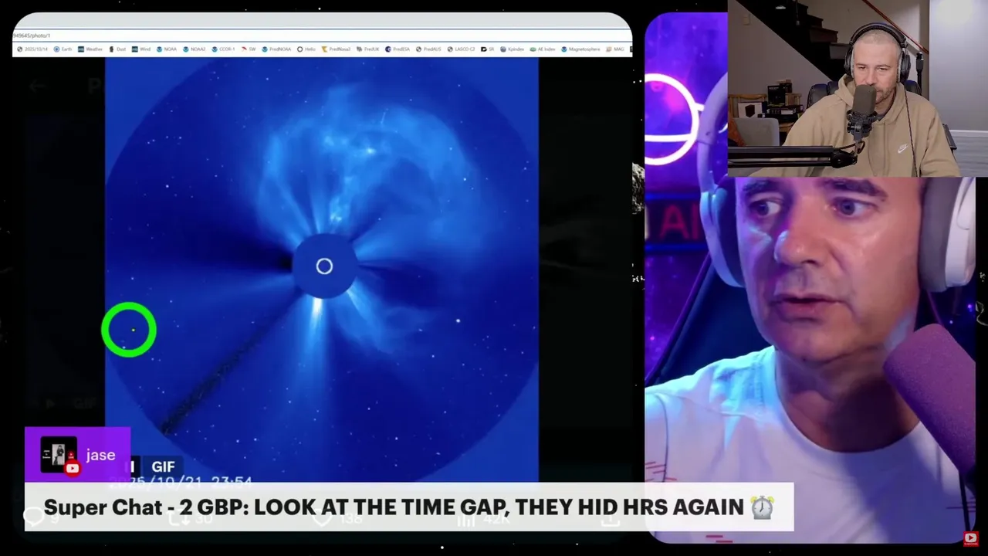Open the SW bookmark
Image resolution: width=988 pixels, height=556 pixels.
pos(249,49)
